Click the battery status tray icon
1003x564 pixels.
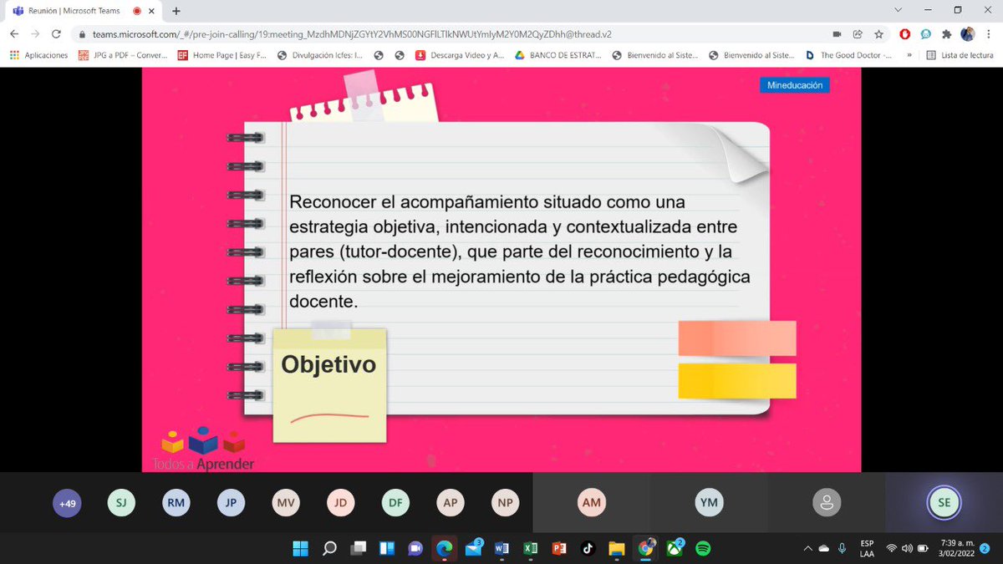[923, 548]
